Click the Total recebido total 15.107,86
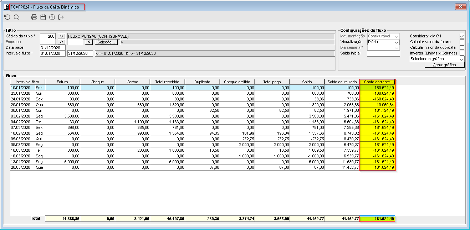Image resolution: width=470 pixels, height=230 pixels. pyautogui.click(x=167, y=219)
